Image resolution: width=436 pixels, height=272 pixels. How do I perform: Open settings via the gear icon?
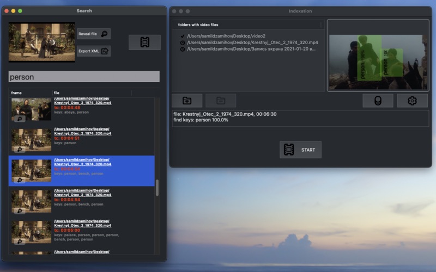point(412,101)
